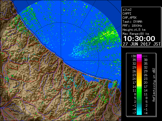Viewport: 162px width, 121px height.
Task: Click the 'Height:4.5 km' line
Action: tap(134, 30)
